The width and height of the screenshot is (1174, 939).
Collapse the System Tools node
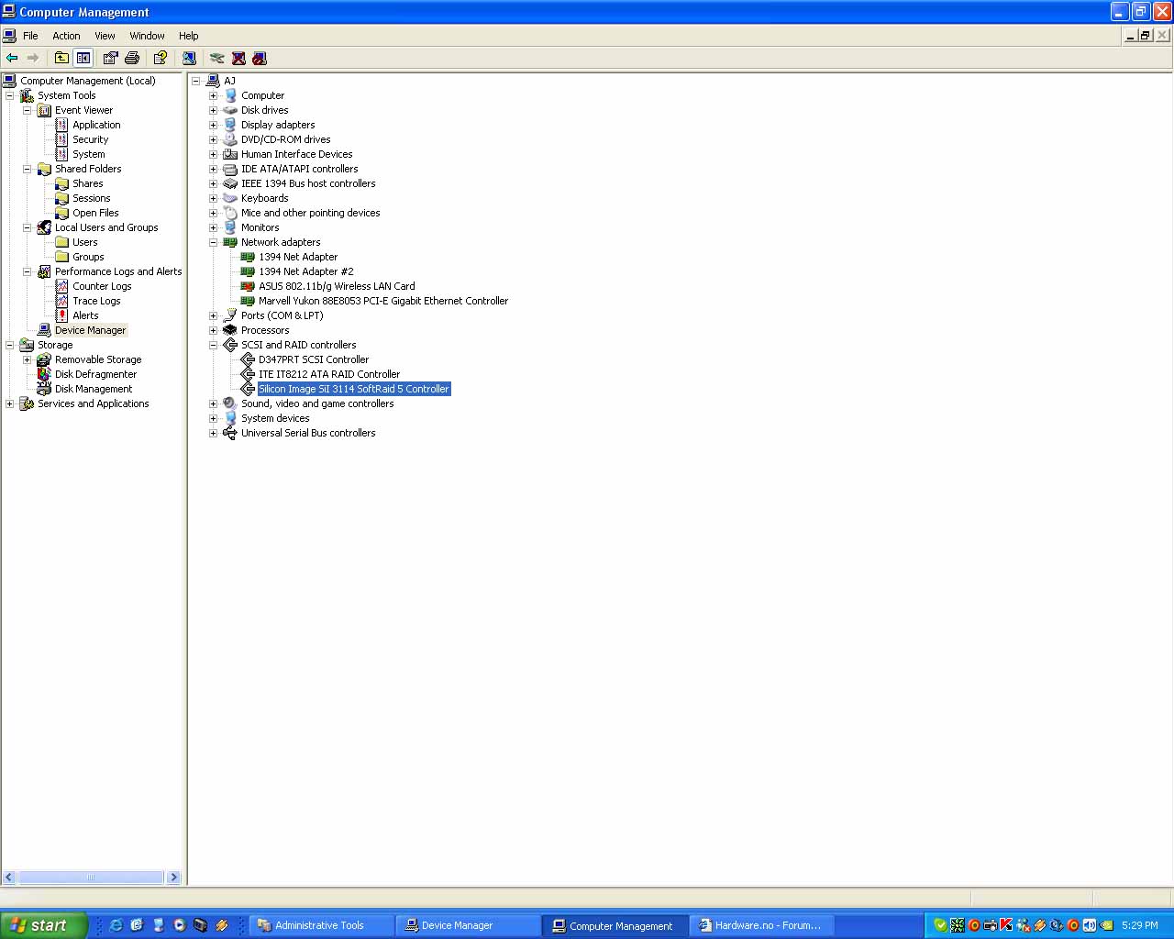pos(10,95)
